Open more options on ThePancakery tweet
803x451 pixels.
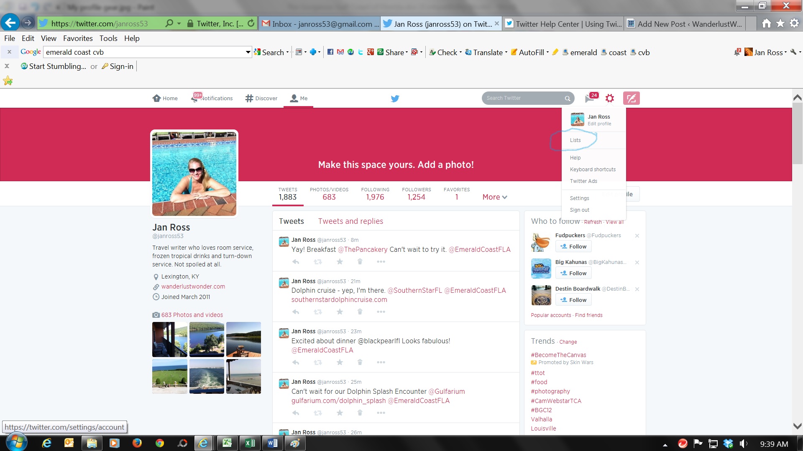point(381,262)
